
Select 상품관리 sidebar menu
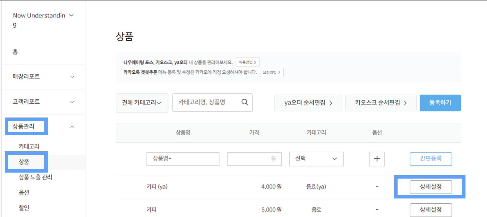pos(24,126)
